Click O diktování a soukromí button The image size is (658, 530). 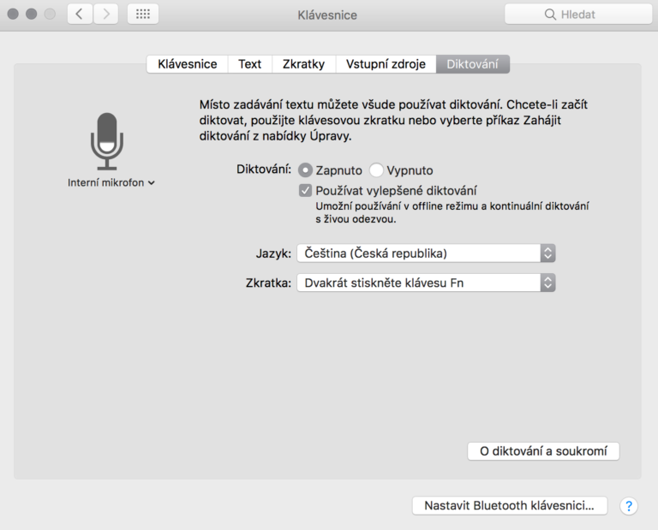(542, 451)
